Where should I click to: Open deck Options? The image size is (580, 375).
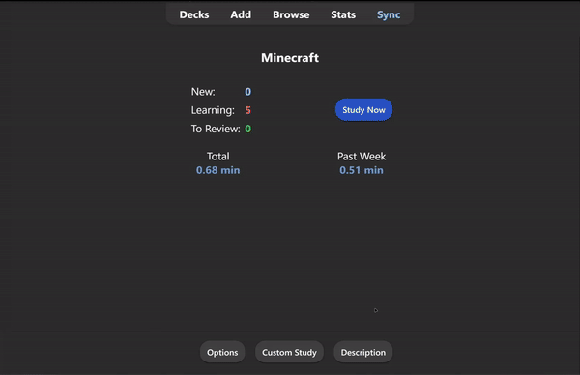pos(222,352)
